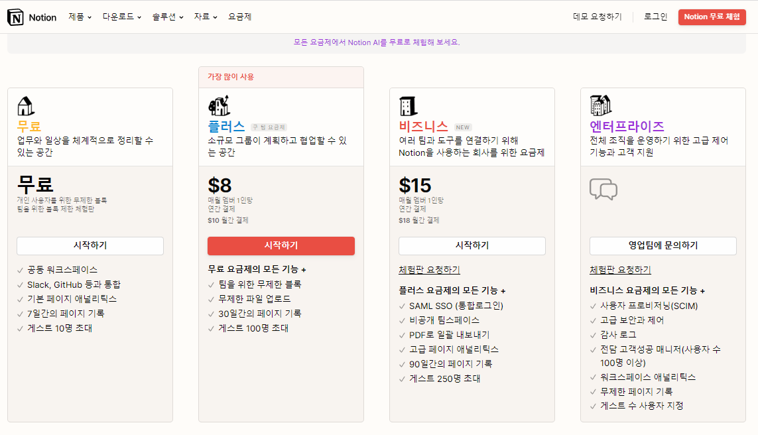
Task: Click the Notion logo icon
Action: (x=15, y=17)
